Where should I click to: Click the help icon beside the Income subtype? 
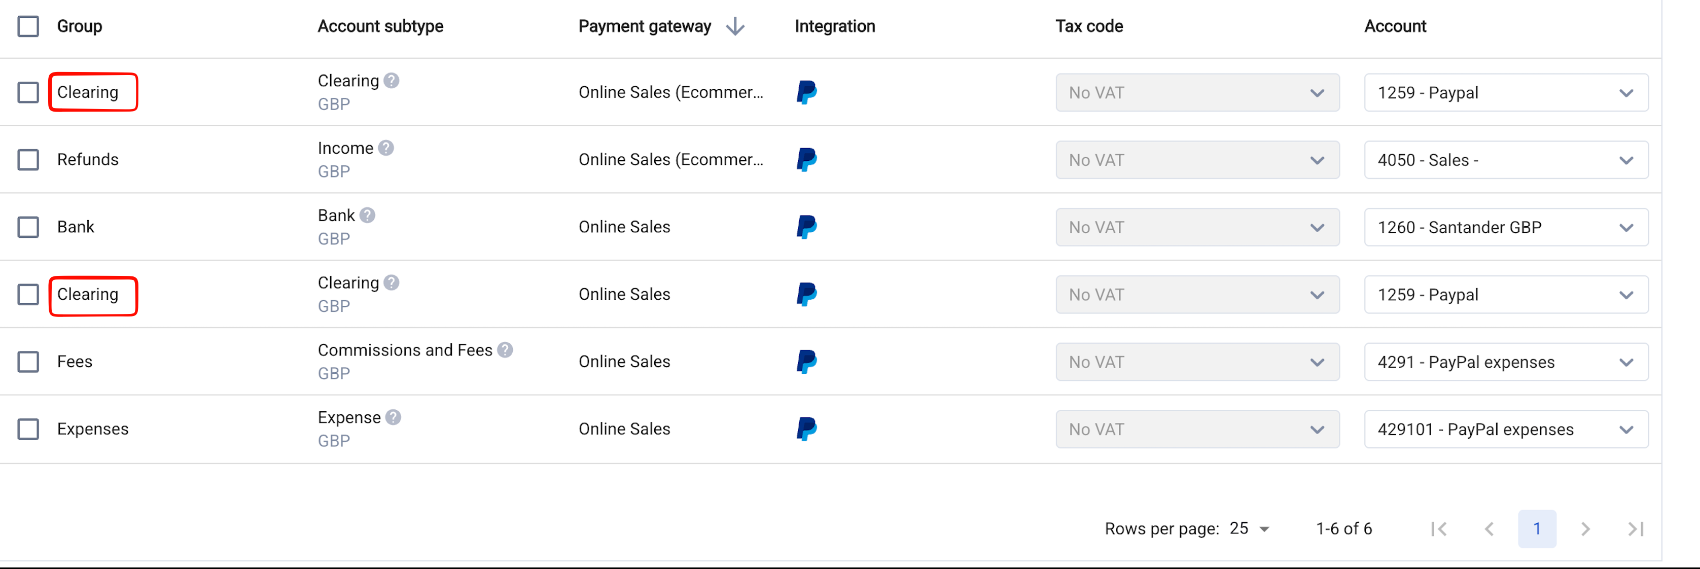click(x=386, y=148)
